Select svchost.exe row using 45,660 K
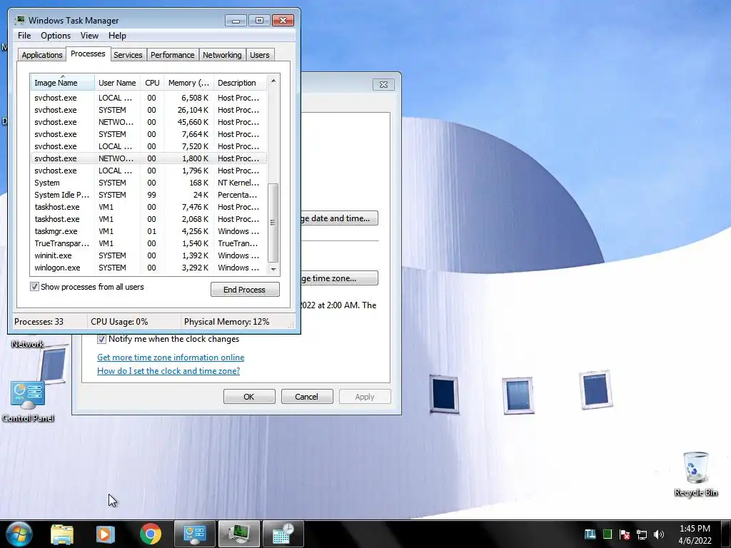The width and height of the screenshot is (731, 548). pyautogui.click(x=148, y=122)
